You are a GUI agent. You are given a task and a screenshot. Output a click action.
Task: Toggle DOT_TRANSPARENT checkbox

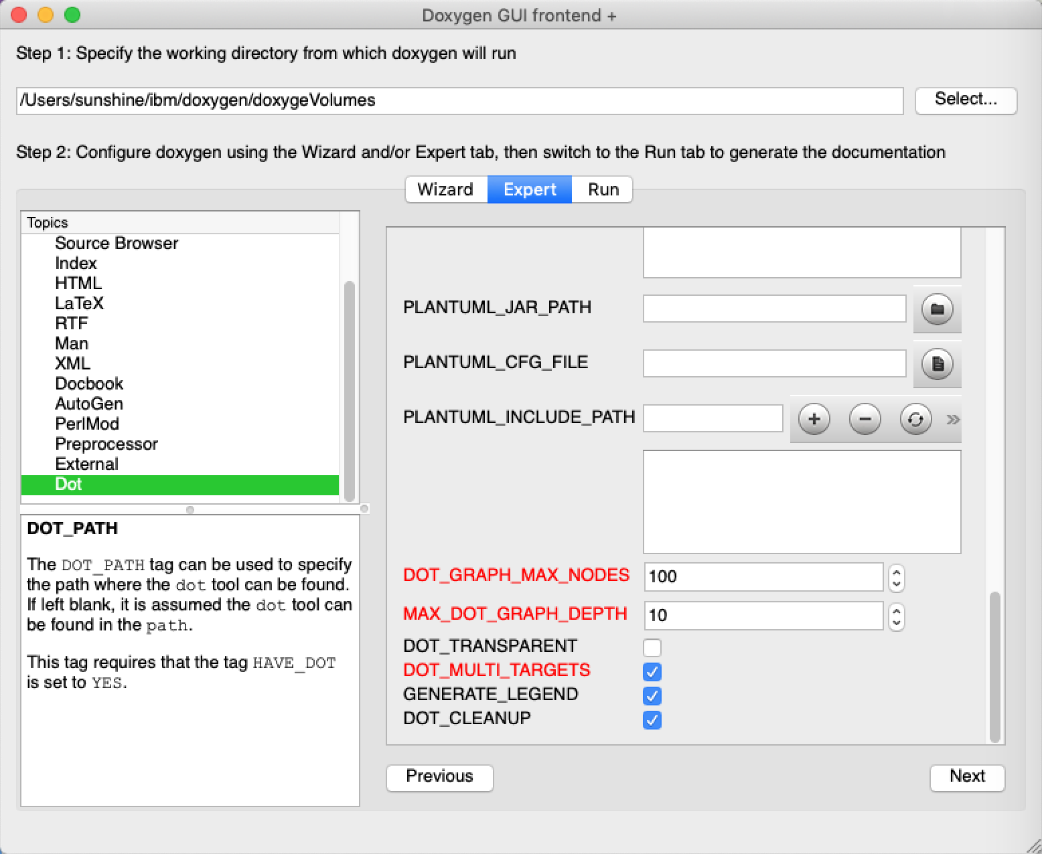point(652,647)
